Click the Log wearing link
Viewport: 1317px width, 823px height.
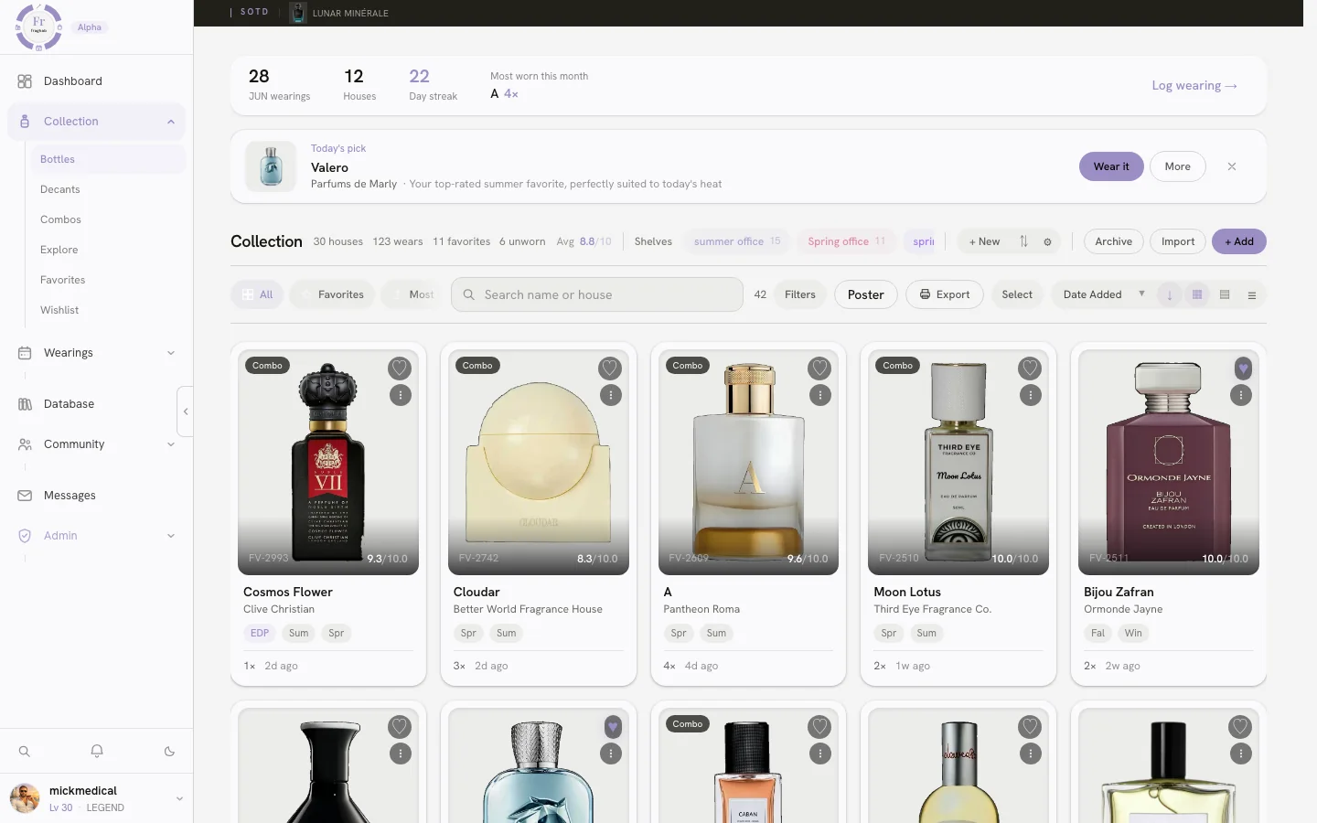click(1194, 85)
